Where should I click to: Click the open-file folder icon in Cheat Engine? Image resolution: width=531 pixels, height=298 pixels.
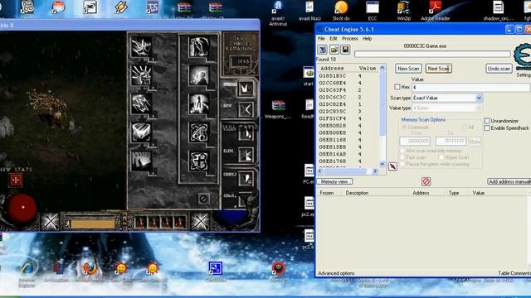coord(334,50)
